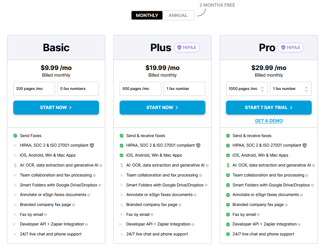The image size is (325, 252).
Task: Click info icon next to Pro Fax by email
Action: [x=258, y=215]
